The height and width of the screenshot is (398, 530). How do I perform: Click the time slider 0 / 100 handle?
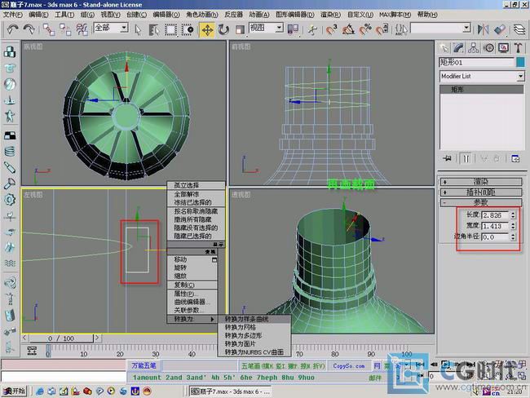click(61, 338)
